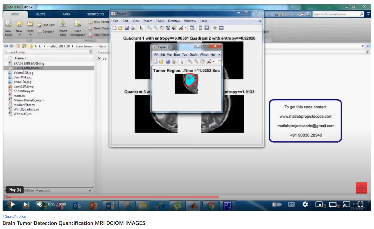Enable miniplayer mode

pyautogui.click(x=319, y=205)
